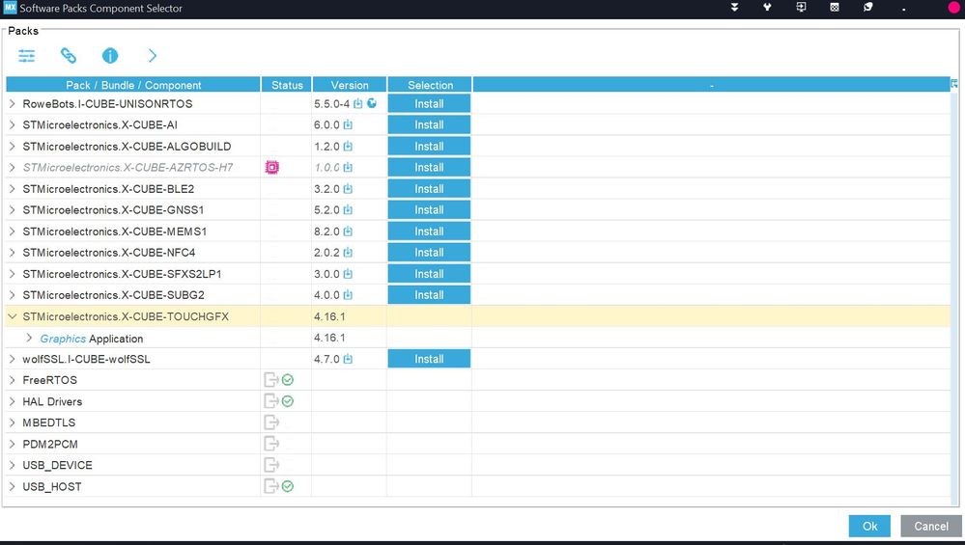This screenshot has width=965, height=545.
Task: Open the wrench tool icon in title bar
Action: (x=767, y=8)
